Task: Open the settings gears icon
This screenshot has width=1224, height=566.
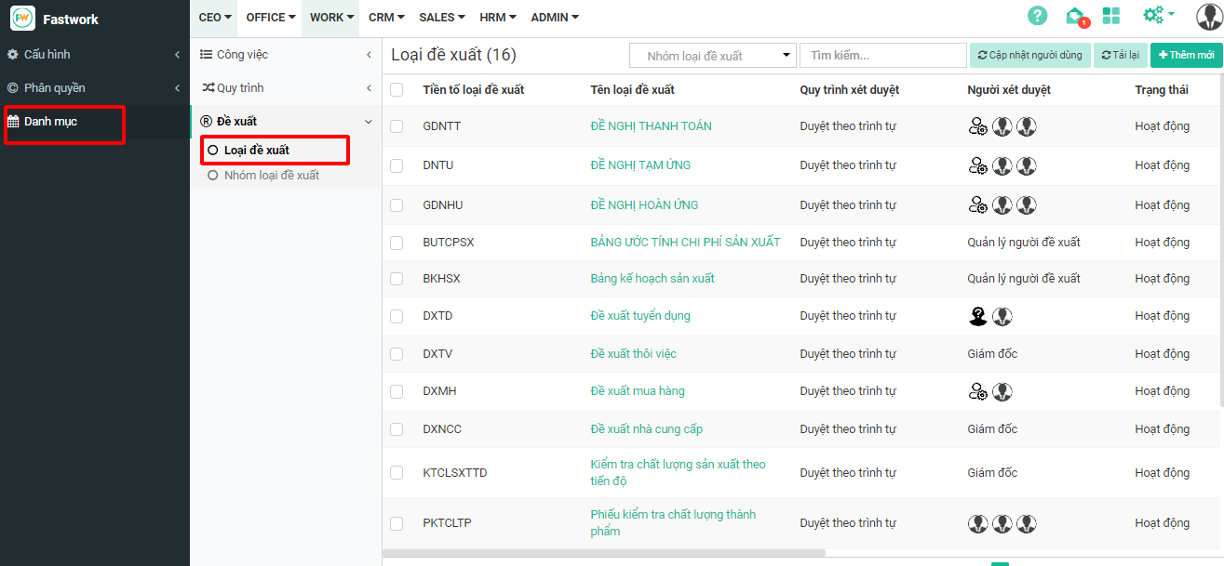Action: coord(1157,16)
